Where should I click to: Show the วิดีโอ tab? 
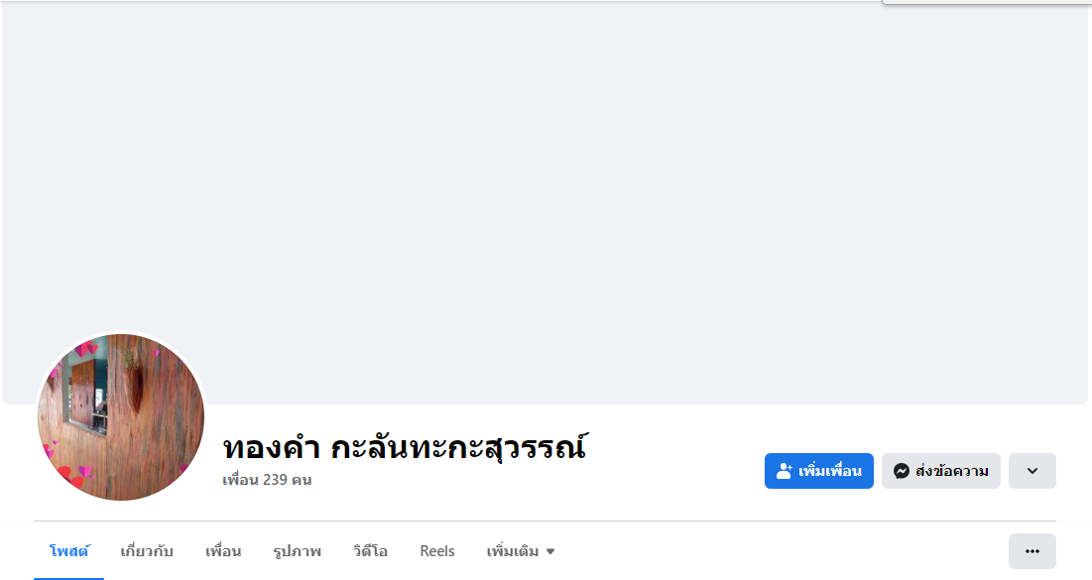(370, 551)
